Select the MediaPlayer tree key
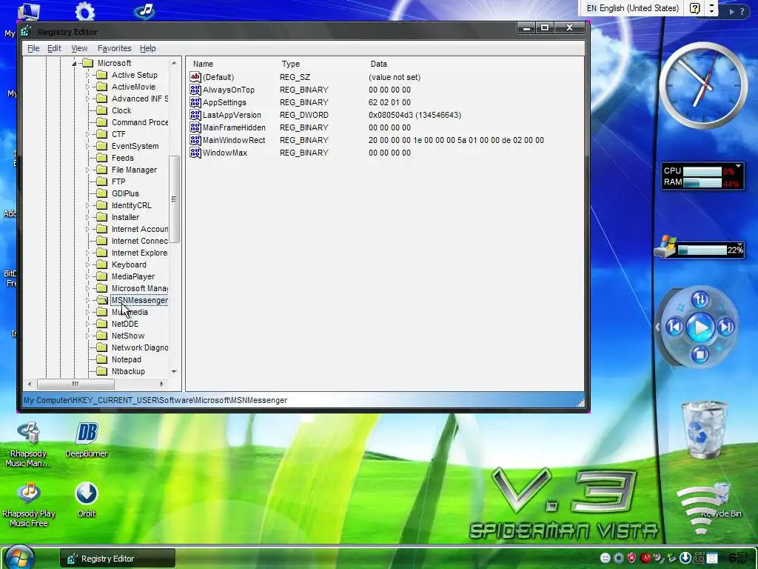This screenshot has height=569, width=758. click(x=133, y=277)
